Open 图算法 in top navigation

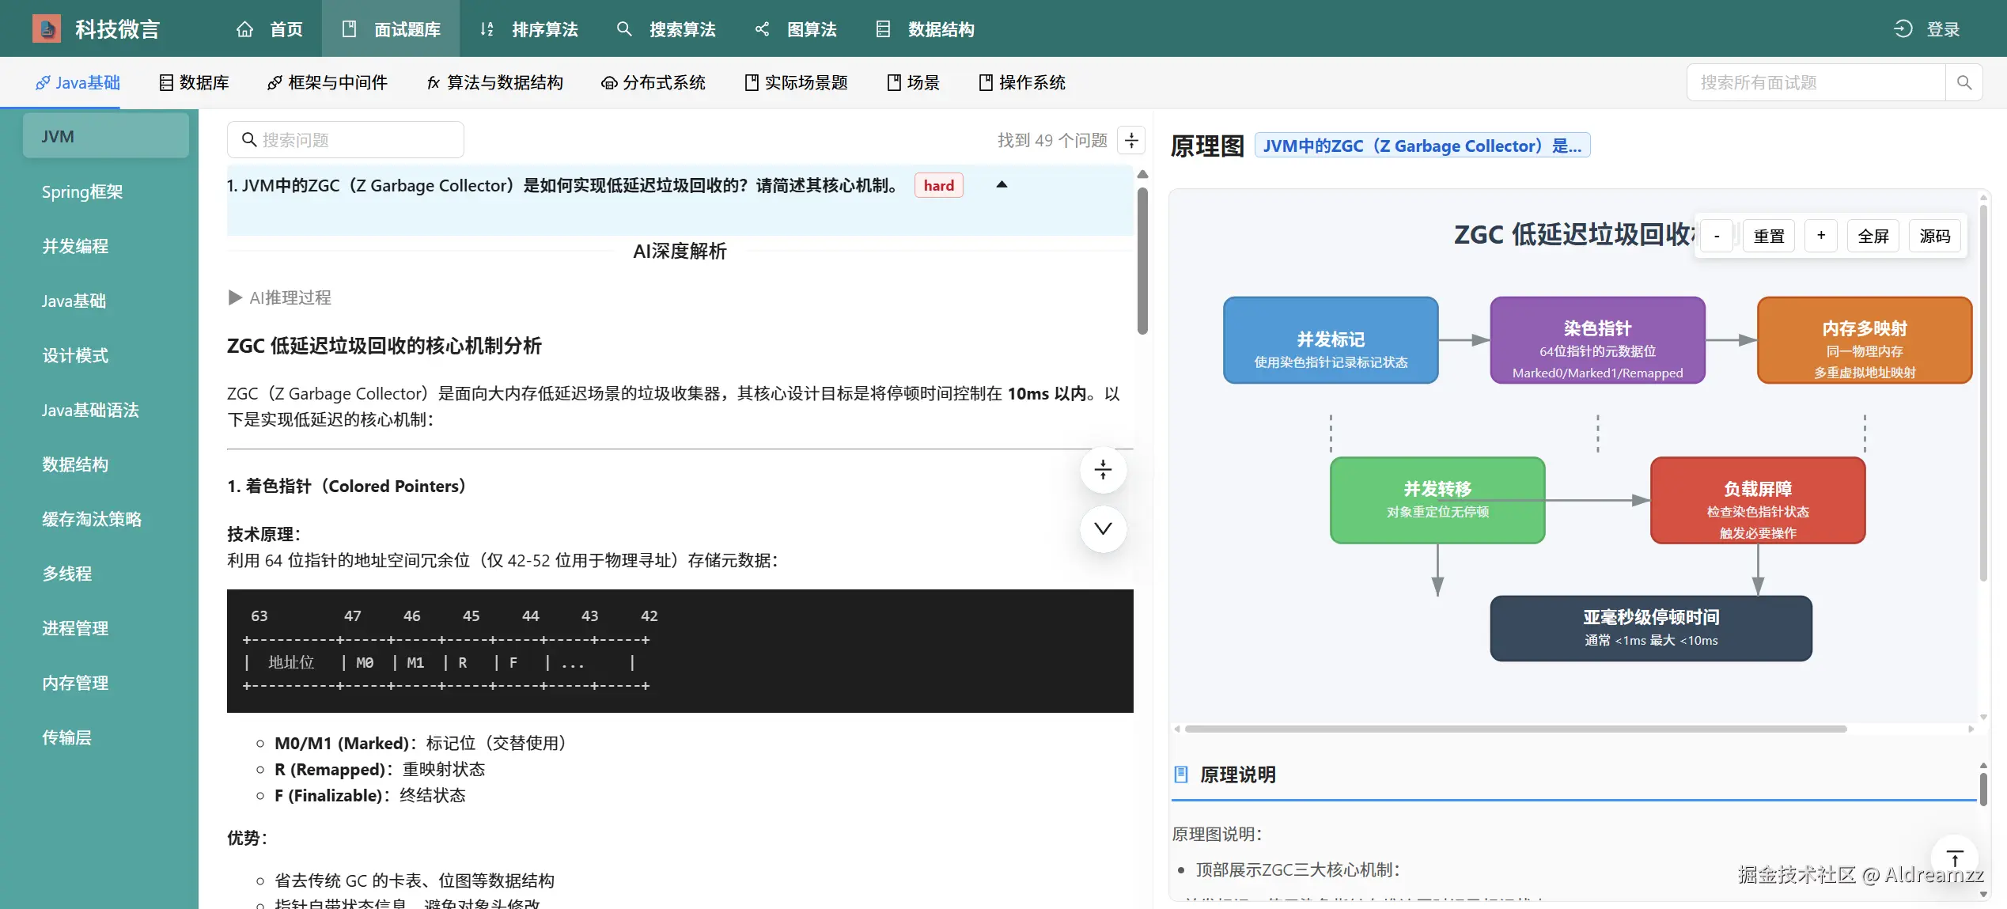click(x=796, y=29)
